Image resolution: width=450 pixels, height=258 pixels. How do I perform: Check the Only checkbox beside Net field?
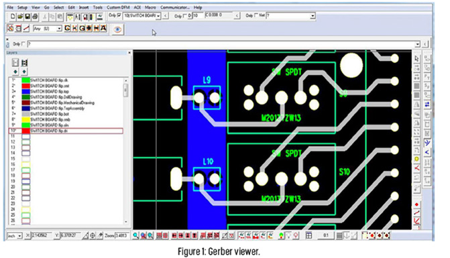tap(256, 15)
